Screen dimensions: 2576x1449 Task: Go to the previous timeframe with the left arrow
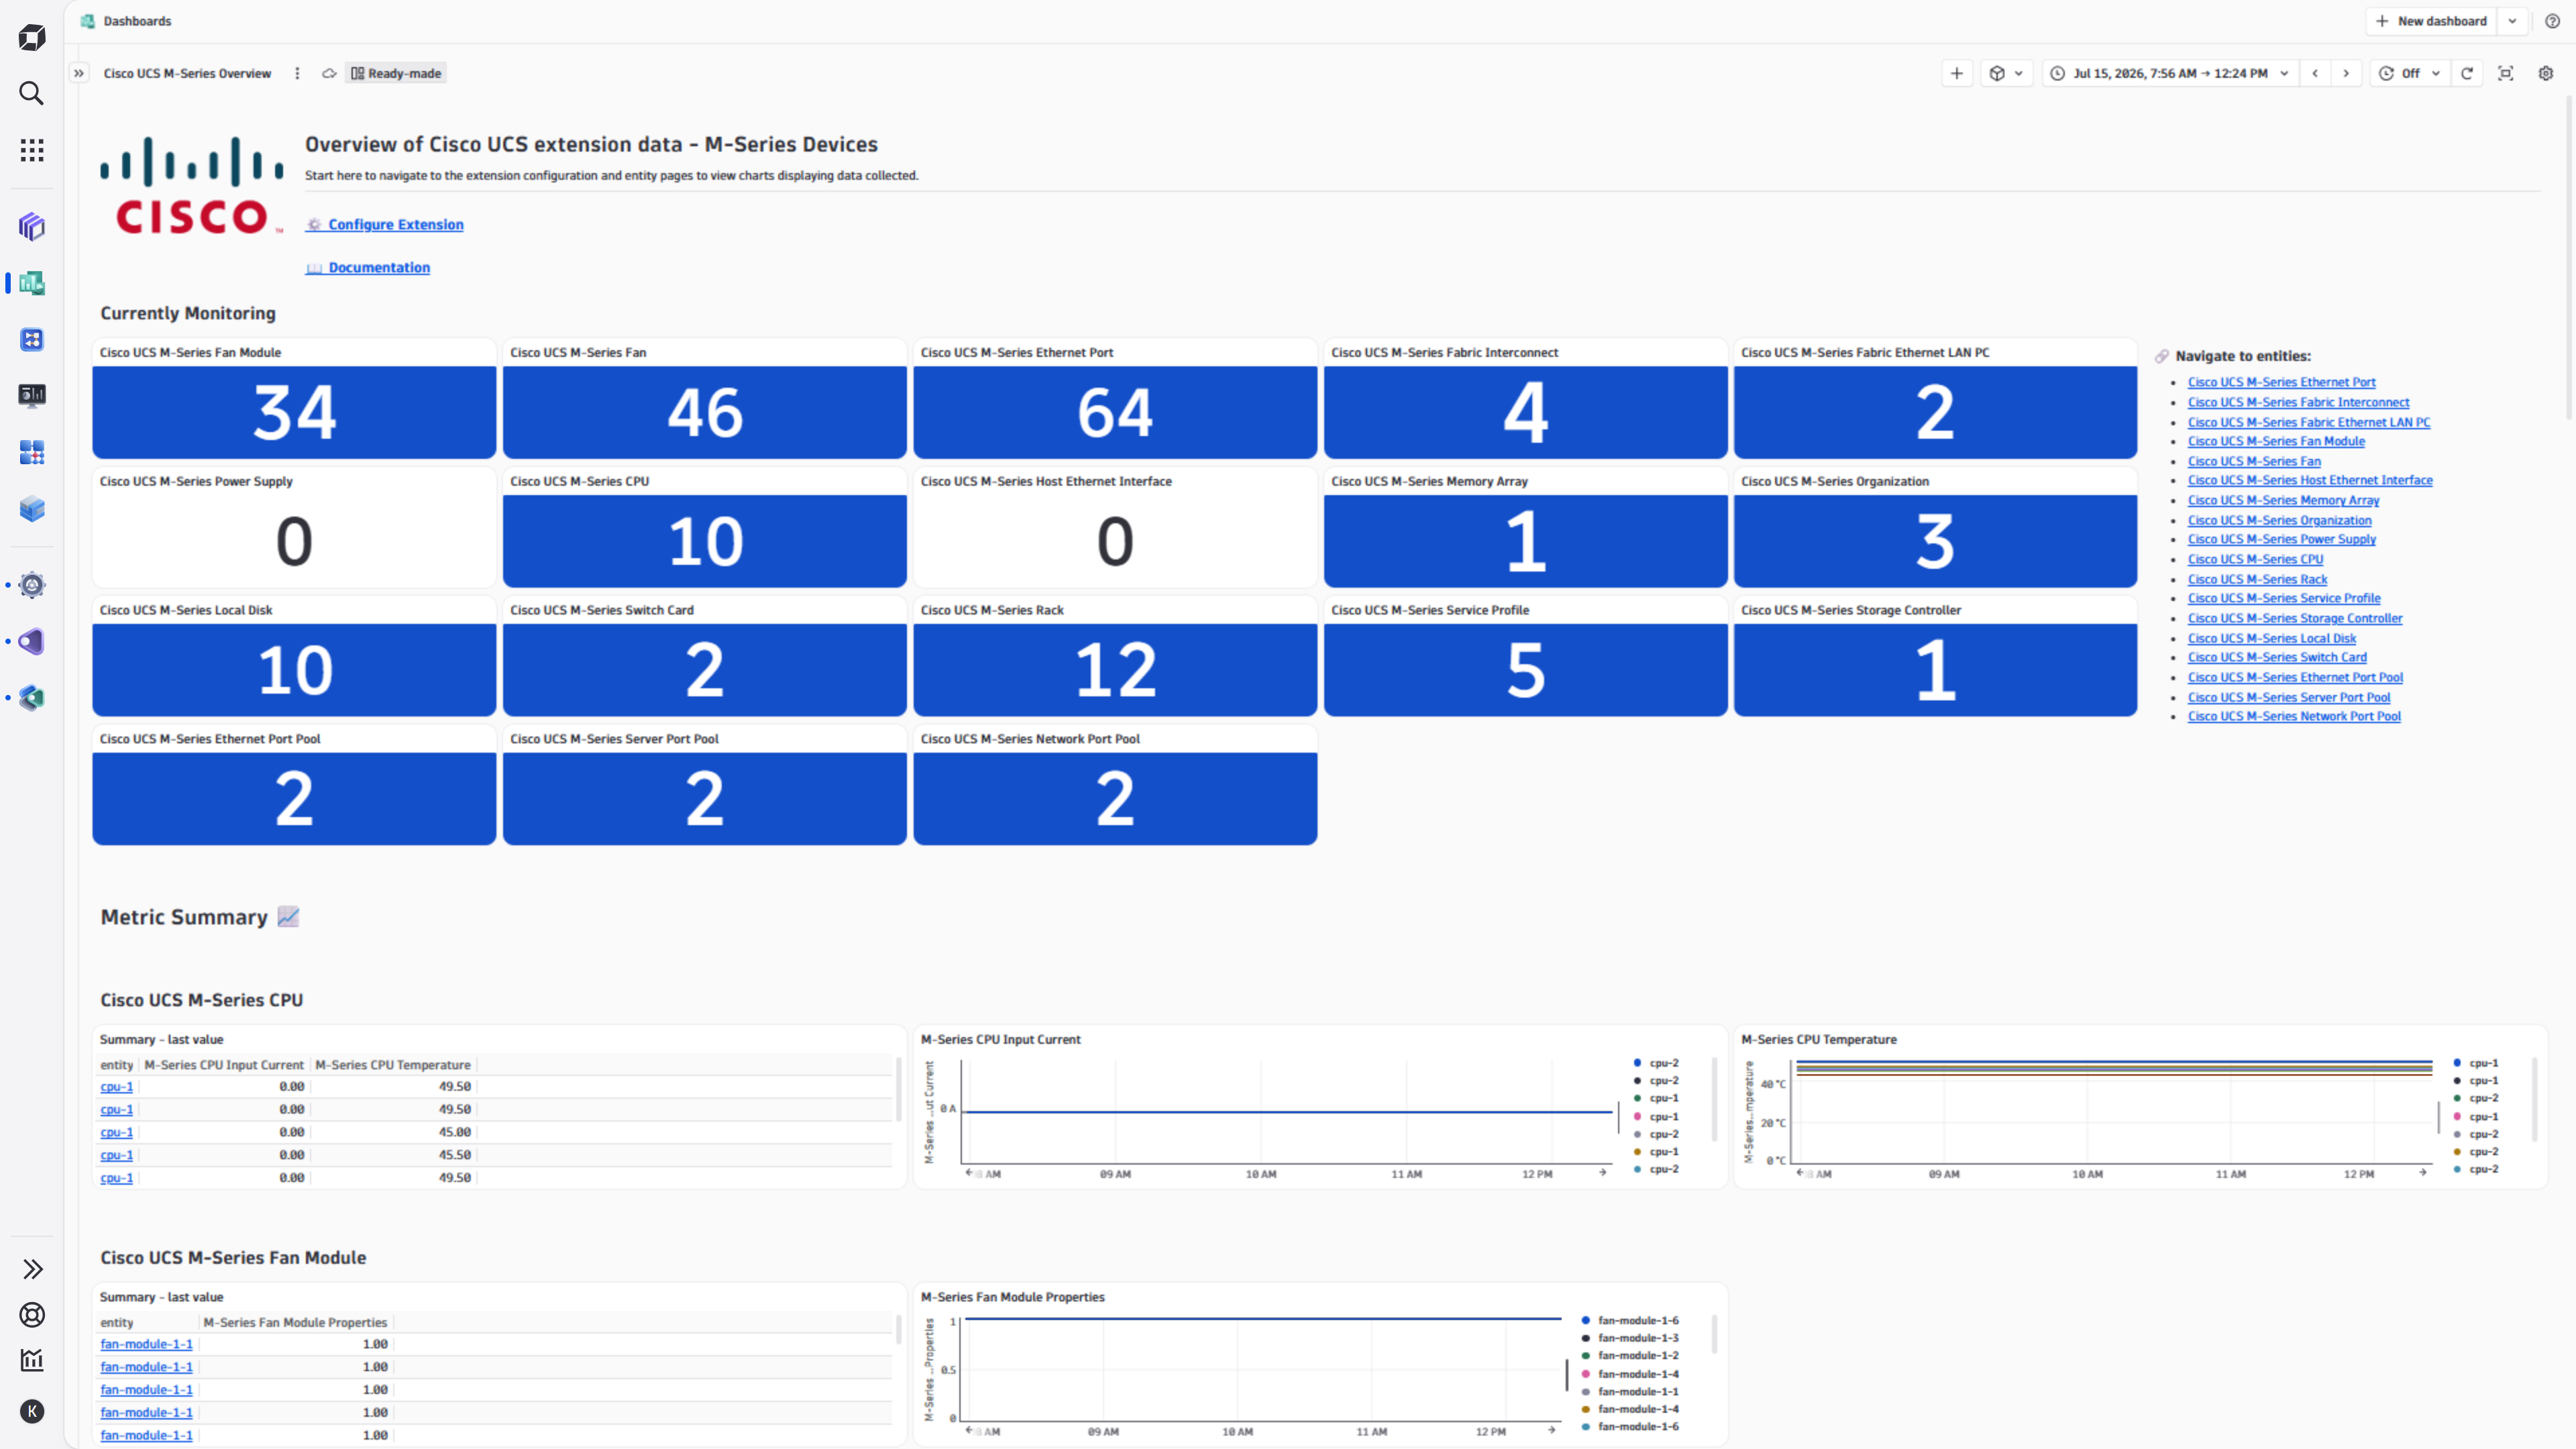[2315, 73]
